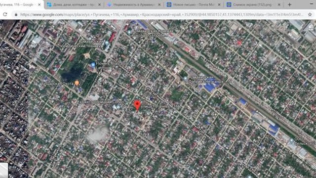This screenshot has height=178, width=316.
Task: Click the Фабрика Нетканых label text
Action: pos(206,80)
